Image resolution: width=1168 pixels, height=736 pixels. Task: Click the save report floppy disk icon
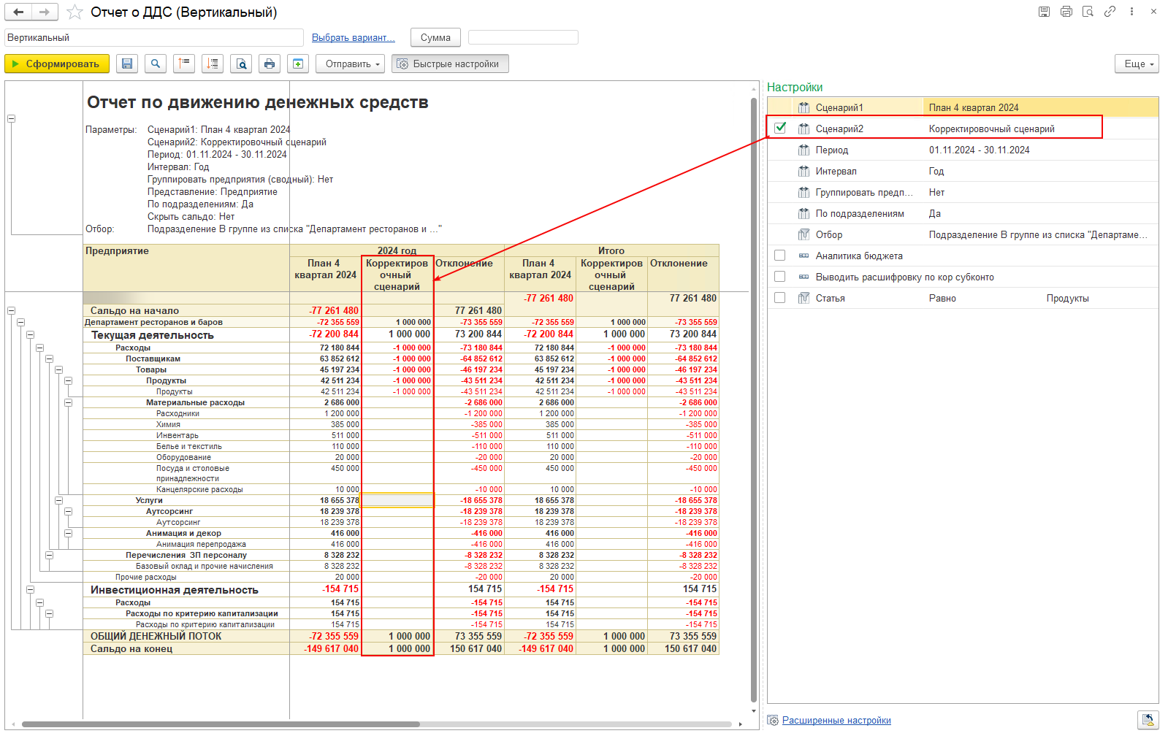click(127, 64)
